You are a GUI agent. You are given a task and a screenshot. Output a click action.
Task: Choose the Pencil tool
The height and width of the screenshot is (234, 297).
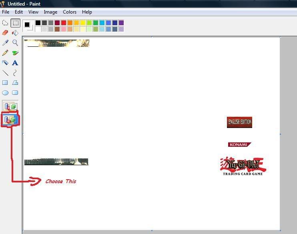pyautogui.click(x=5, y=53)
